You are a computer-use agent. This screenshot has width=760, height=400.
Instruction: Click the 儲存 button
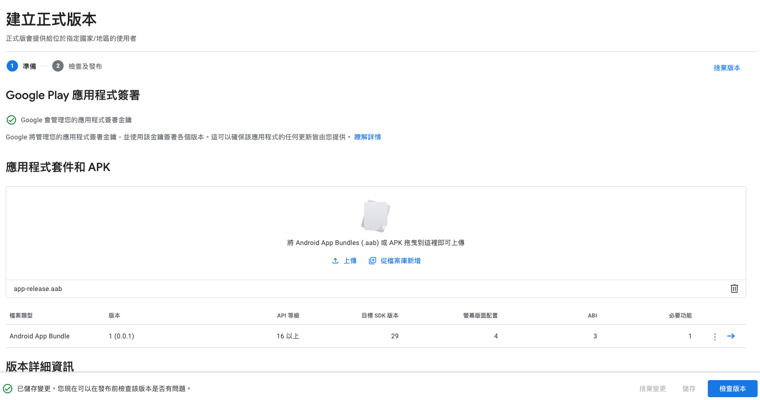click(689, 389)
